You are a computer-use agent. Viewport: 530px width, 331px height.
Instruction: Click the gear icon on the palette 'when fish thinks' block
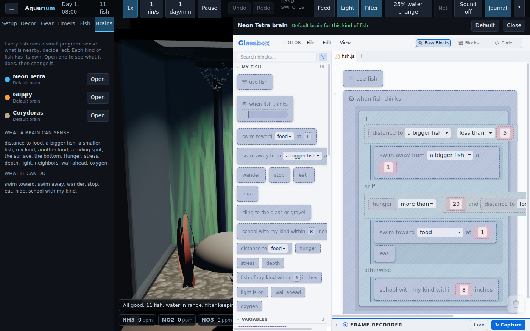point(245,104)
